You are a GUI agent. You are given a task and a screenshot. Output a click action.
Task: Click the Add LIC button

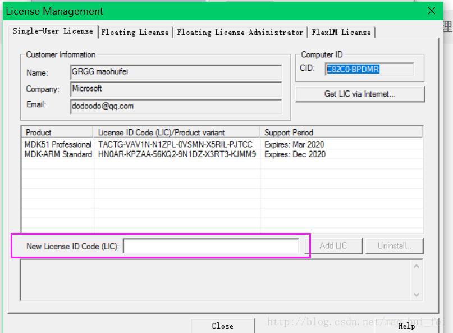(x=333, y=246)
